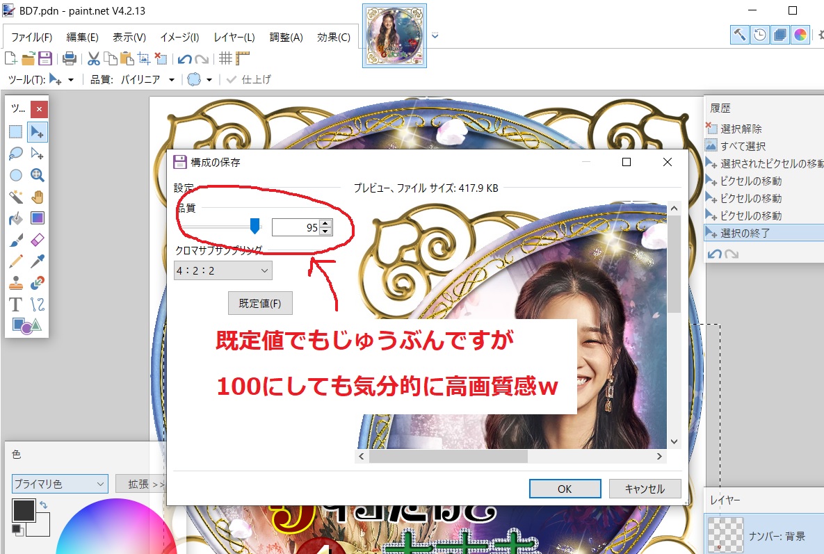Click the blue 品質 quality slider handle

[255, 227]
